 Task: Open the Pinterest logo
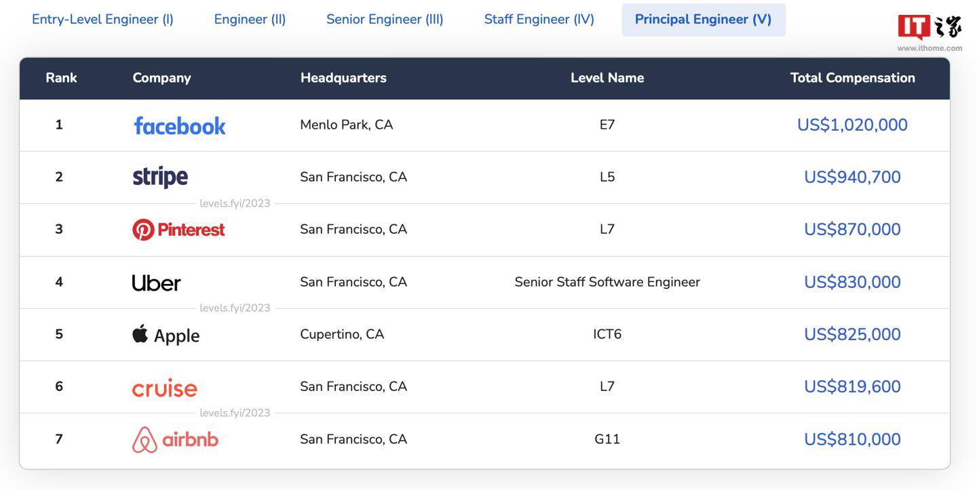(178, 230)
